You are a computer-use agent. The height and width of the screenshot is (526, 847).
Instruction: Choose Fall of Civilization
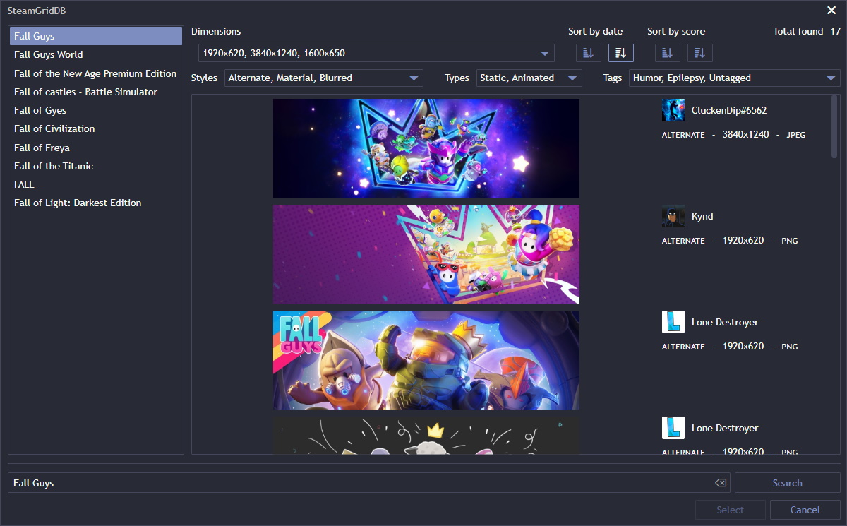(x=96, y=128)
